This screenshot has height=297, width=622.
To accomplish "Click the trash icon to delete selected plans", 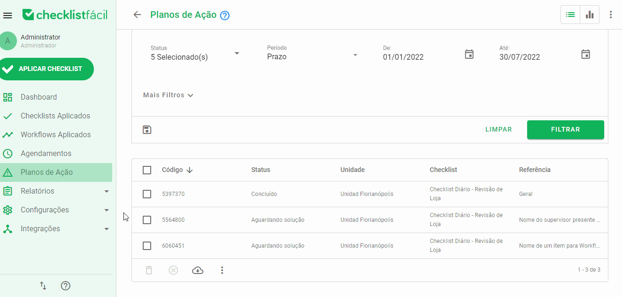I will 149,270.
